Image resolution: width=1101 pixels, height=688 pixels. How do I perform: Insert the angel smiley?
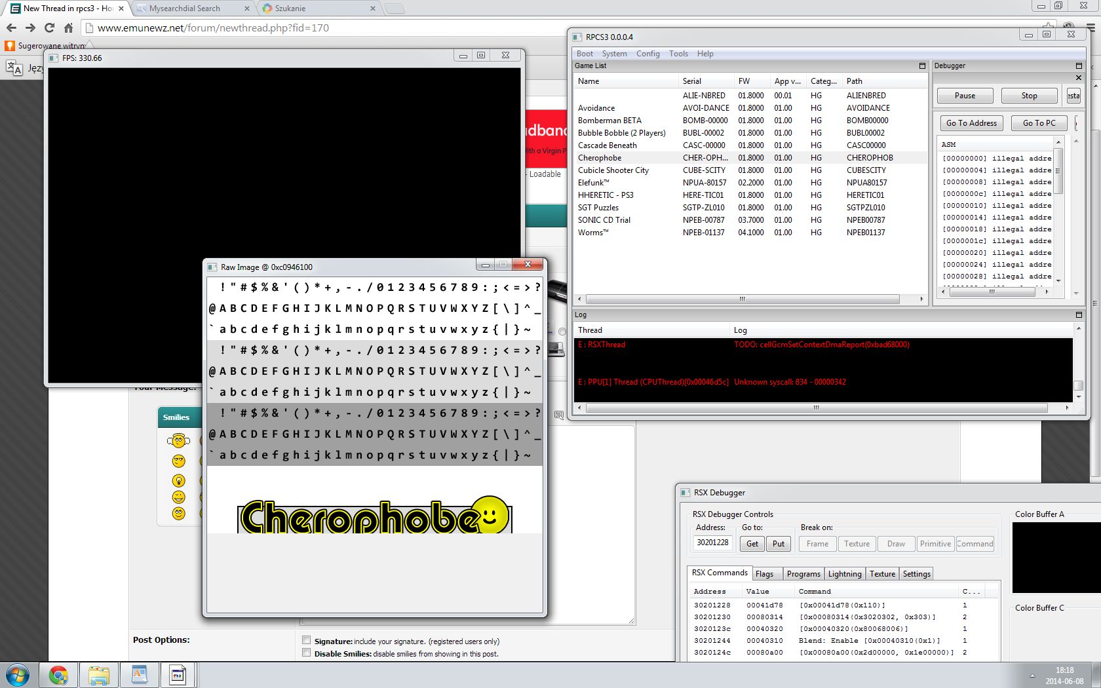pyautogui.click(x=178, y=441)
